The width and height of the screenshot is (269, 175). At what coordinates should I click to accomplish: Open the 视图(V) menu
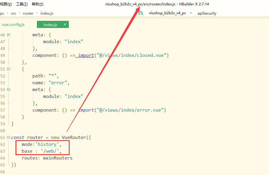coord(6,4)
